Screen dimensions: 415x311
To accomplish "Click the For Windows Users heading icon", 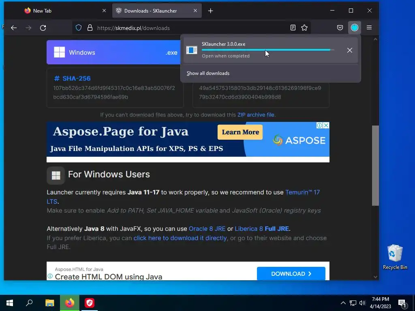I will (x=56, y=175).
